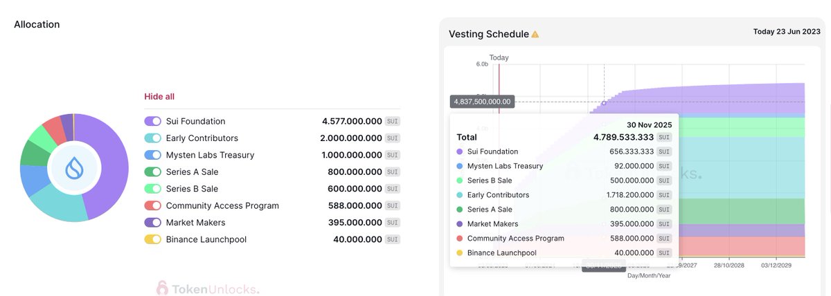Click the 30 Nov 2025 tooltip date
The height and width of the screenshot is (296, 831).
tap(650, 124)
